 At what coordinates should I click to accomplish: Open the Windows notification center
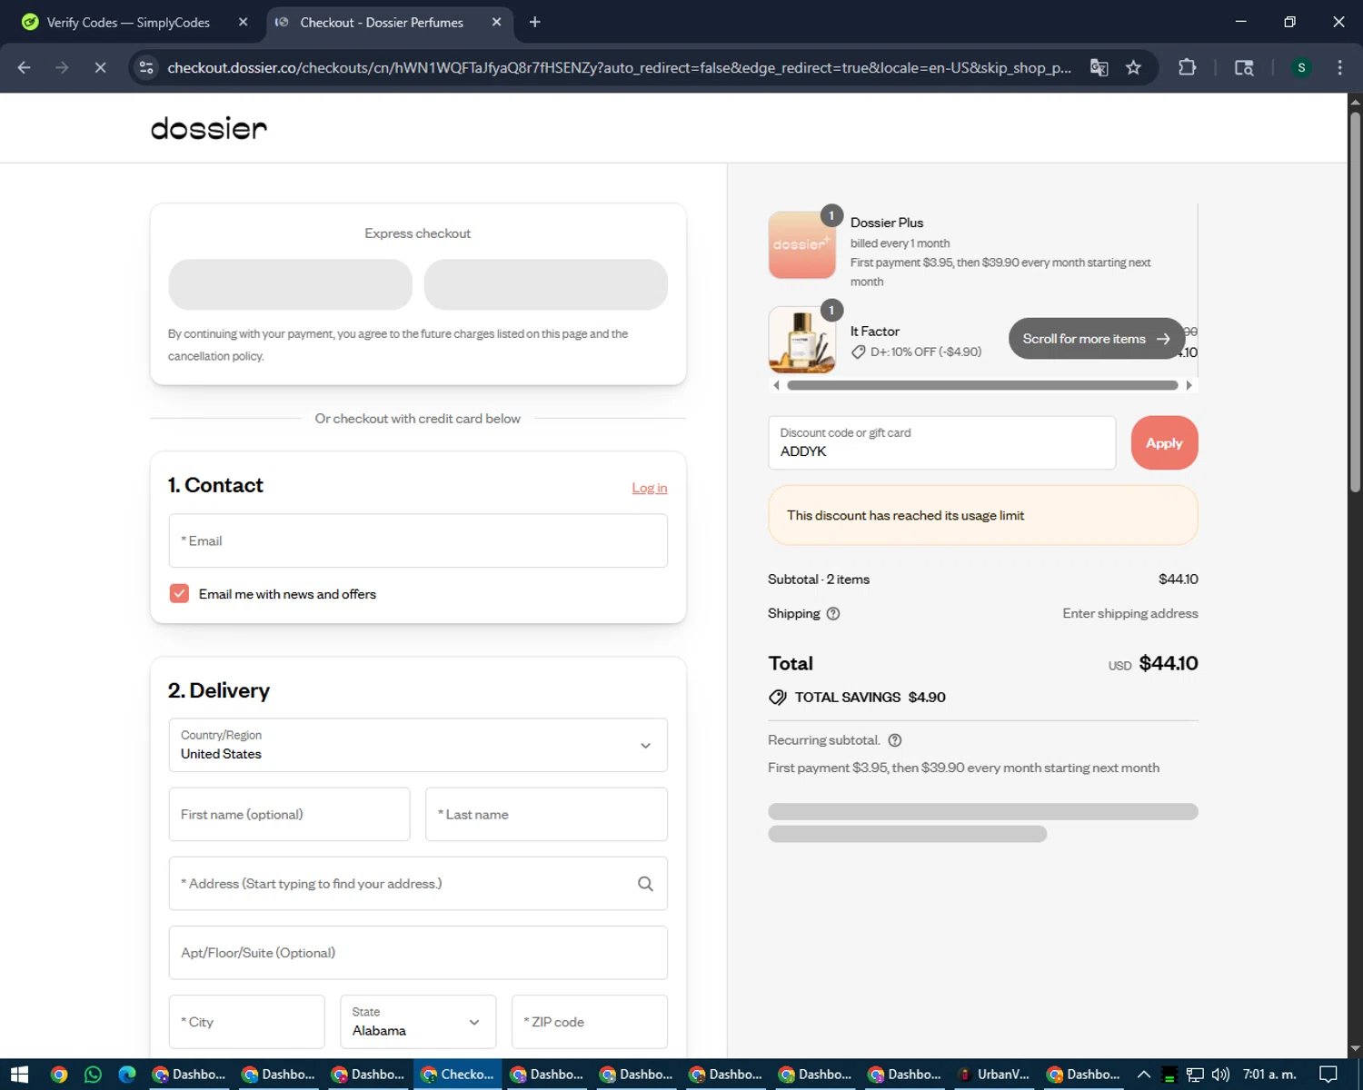coord(1328,1075)
